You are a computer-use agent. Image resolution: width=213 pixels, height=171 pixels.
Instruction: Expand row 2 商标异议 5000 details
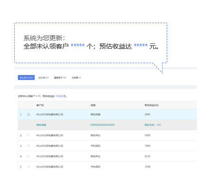tap(28, 135)
